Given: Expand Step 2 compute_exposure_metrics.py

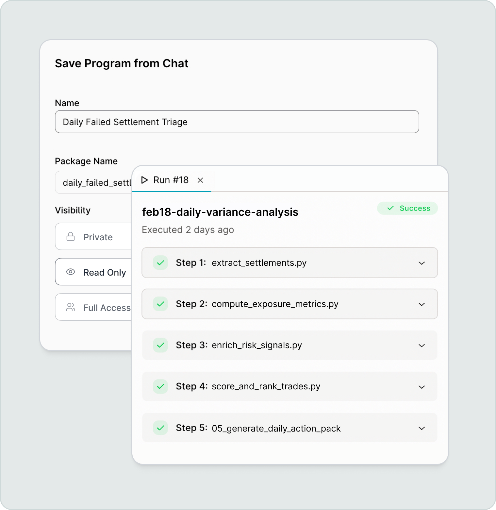Looking at the screenshot, I should (x=422, y=304).
